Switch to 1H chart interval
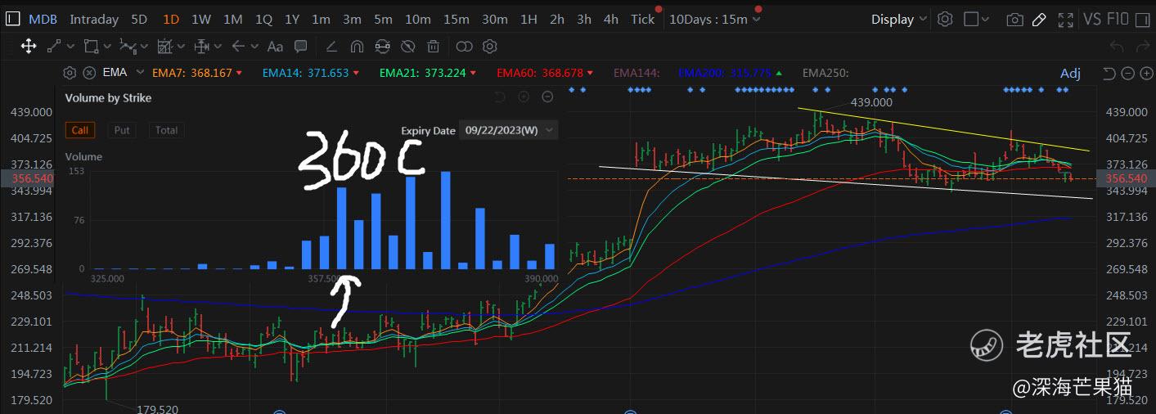Image resolution: width=1156 pixels, height=414 pixels. (529, 19)
